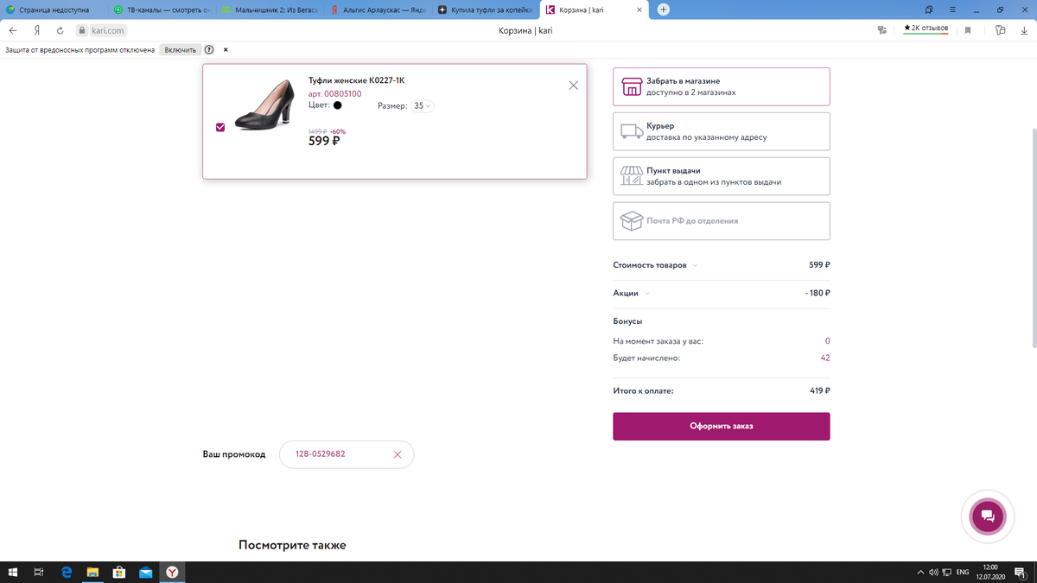Click the Почта РФ parcel box icon
The width and height of the screenshot is (1037, 583).
coord(629,220)
